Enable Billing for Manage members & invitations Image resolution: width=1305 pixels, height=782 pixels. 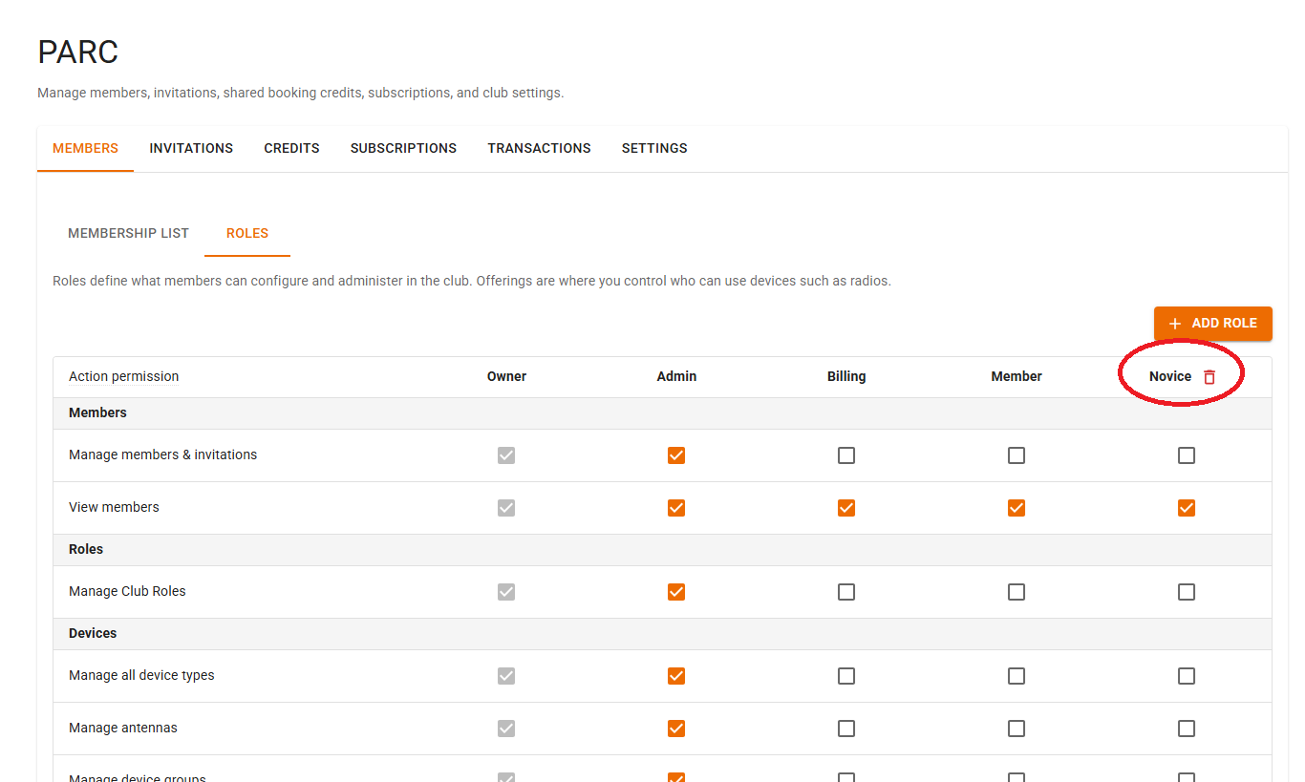pyautogui.click(x=846, y=455)
